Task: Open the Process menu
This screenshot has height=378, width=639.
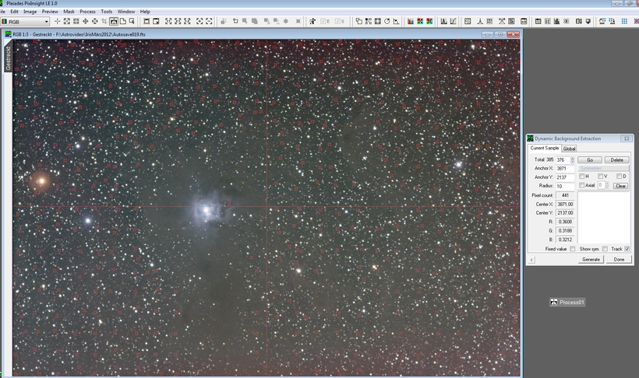Action: pyautogui.click(x=87, y=12)
